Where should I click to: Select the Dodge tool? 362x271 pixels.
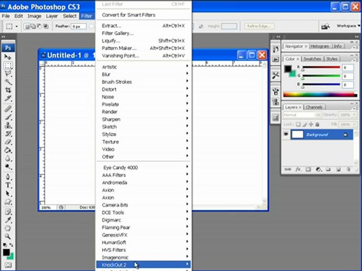[8, 167]
